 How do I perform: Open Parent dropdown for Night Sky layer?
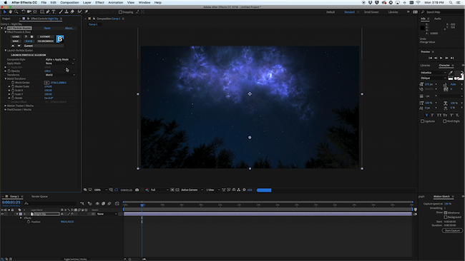pos(107,214)
